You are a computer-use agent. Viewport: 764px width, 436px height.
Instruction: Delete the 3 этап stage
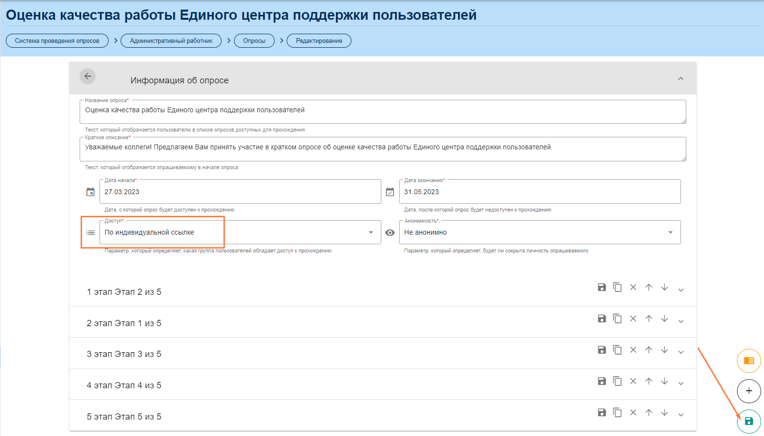pyautogui.click(x=633, y=350)
